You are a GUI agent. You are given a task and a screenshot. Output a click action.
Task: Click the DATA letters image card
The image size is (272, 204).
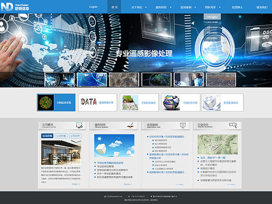89,101
